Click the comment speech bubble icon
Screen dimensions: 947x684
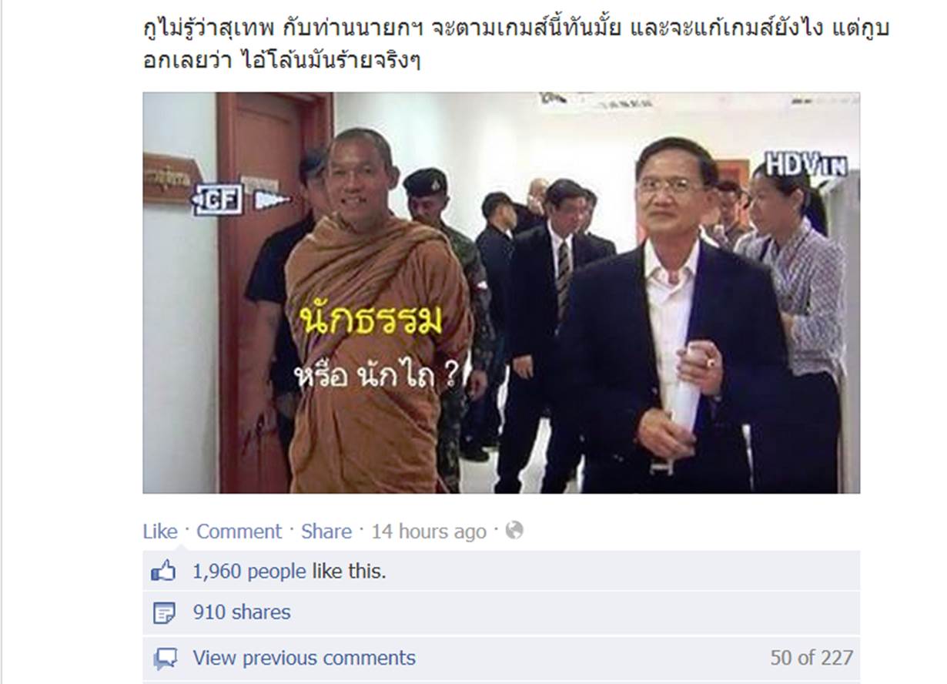point(165,659)
